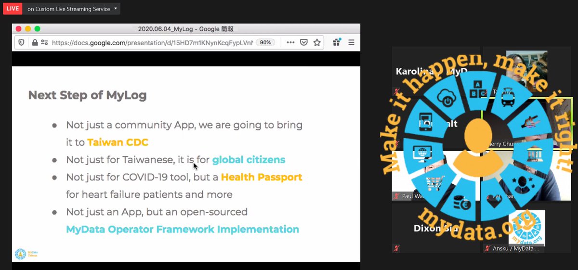Open page actions three-dot menu
The width and height of the screenshot is (578, 270).
(x=290, y=42)
